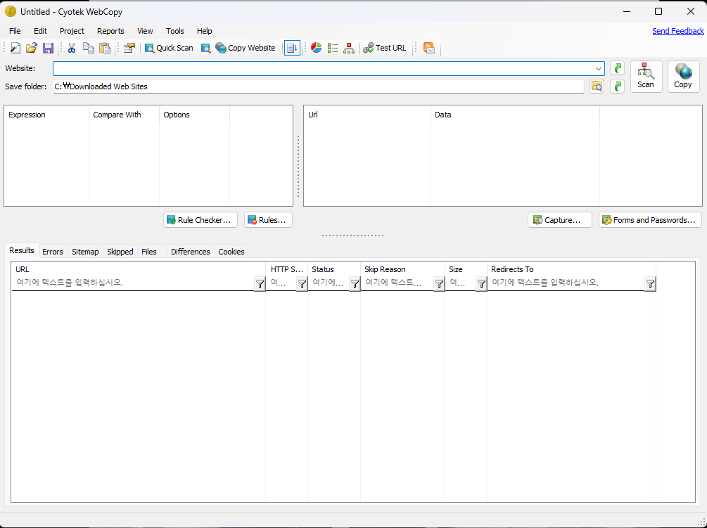The image size is (707, 528).
Task: Click the Paste clipboard icon
Action: coord(105,48)
